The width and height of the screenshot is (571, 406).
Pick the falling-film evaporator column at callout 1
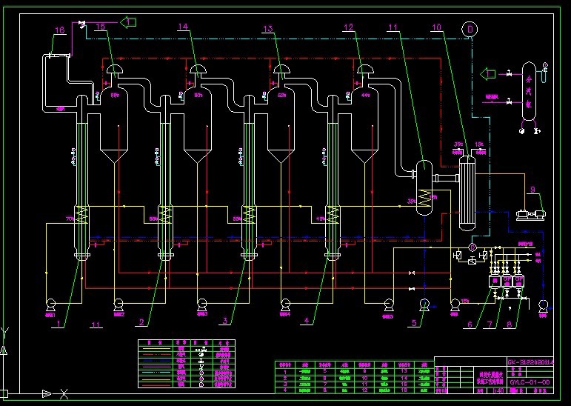(82, 179)
